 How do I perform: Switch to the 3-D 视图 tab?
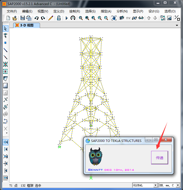point(26,25)
